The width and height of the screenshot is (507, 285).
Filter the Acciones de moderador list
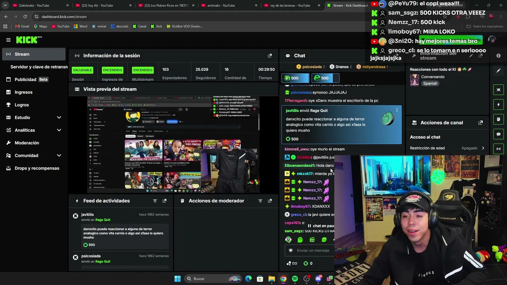tap(260, 201)
